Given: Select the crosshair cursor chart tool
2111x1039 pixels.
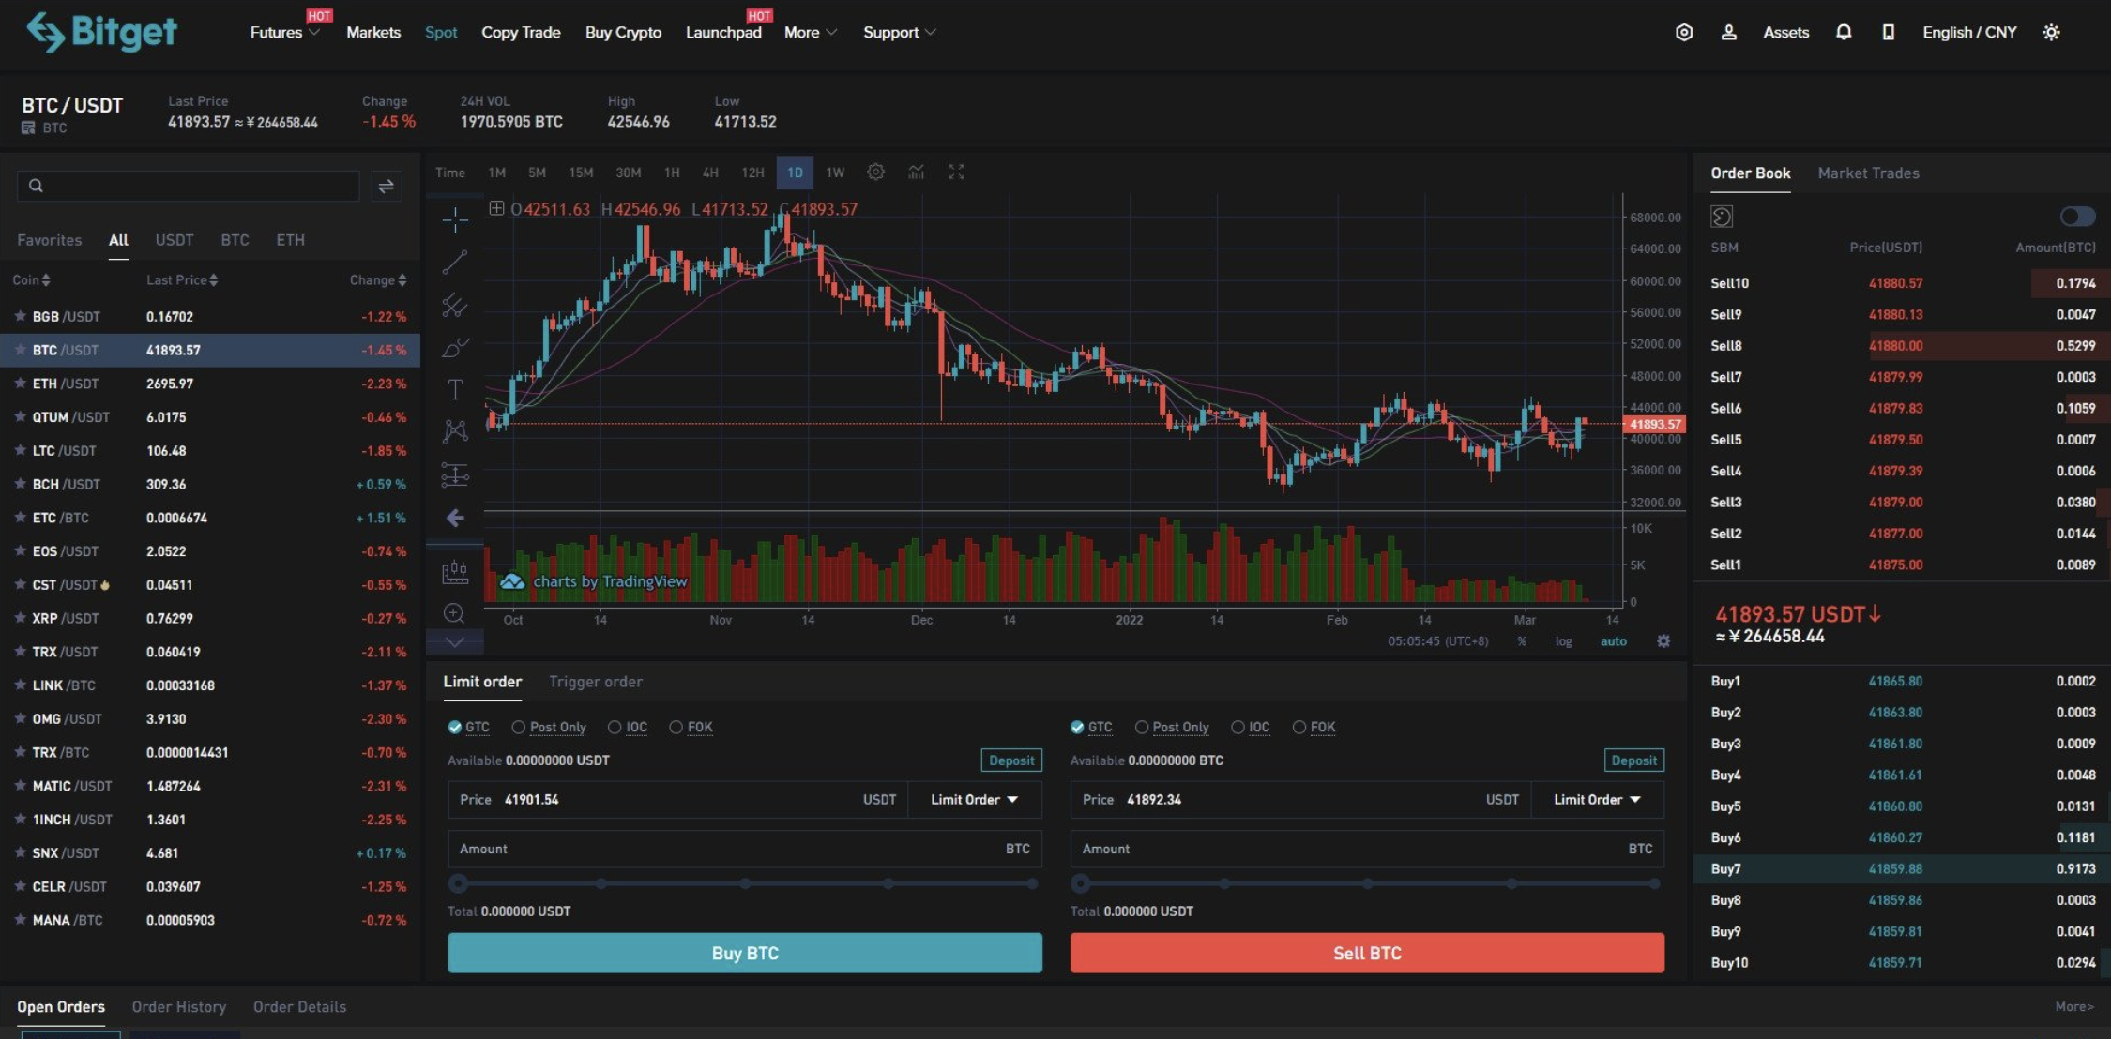Looking at the screenshot, I should (455, 219).
